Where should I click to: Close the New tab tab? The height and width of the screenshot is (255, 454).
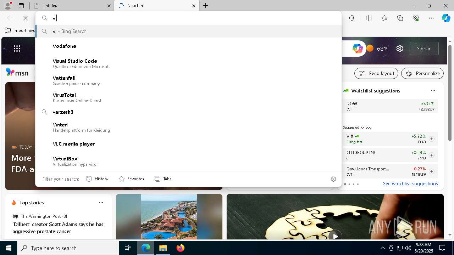194,6
